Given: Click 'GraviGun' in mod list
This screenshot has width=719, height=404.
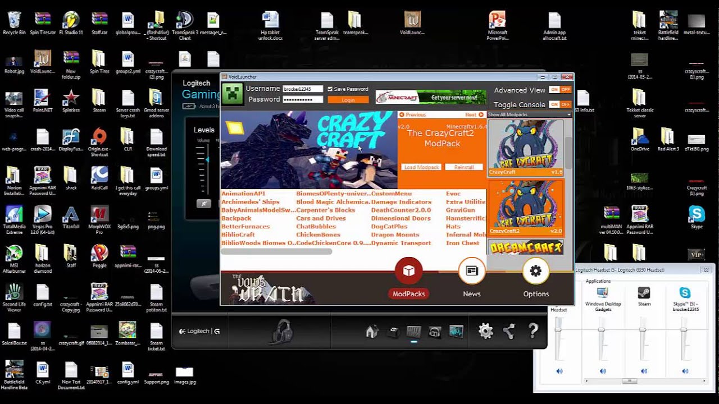Looking at the screenshot, I should point(461,210).
